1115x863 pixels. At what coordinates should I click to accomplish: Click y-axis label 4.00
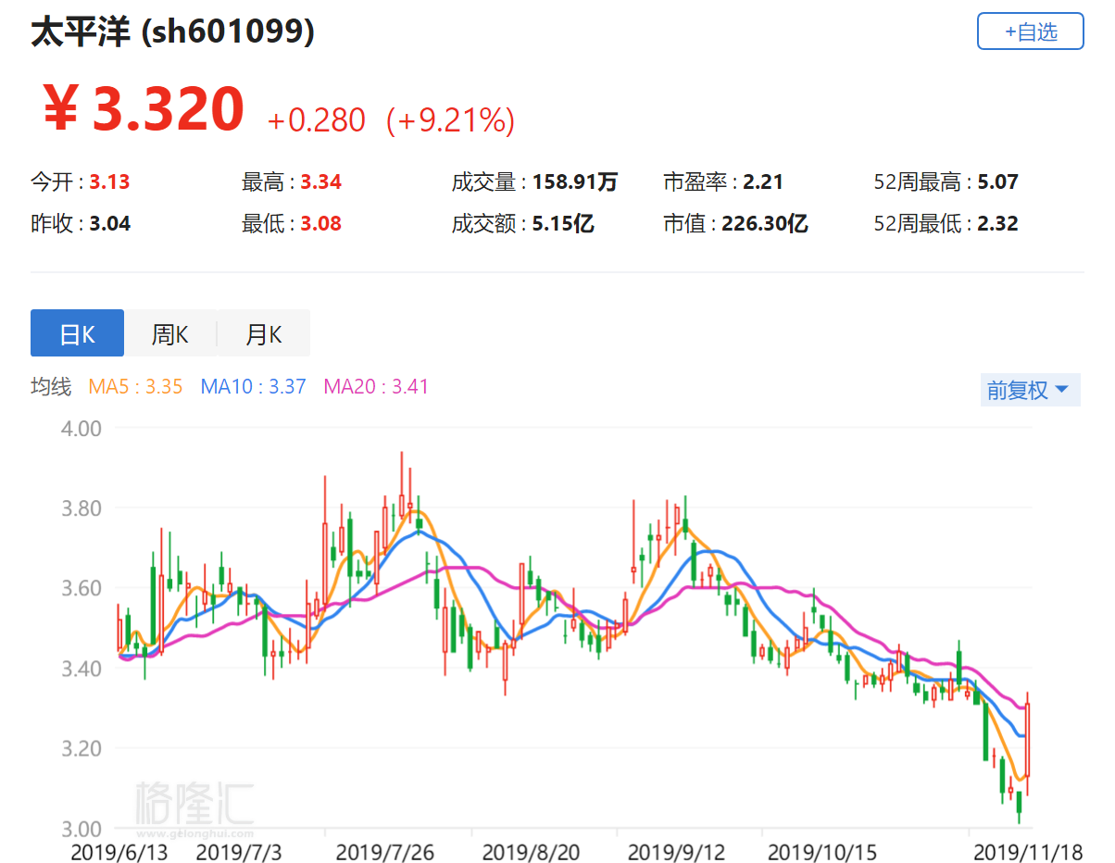(x=82, y=429)
